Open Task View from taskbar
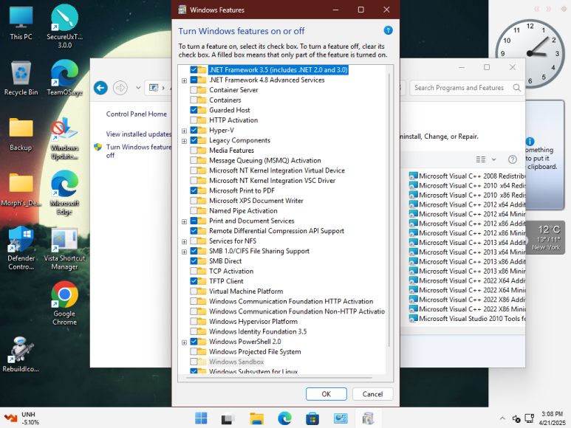571x428 pixels. pos(228,418)
